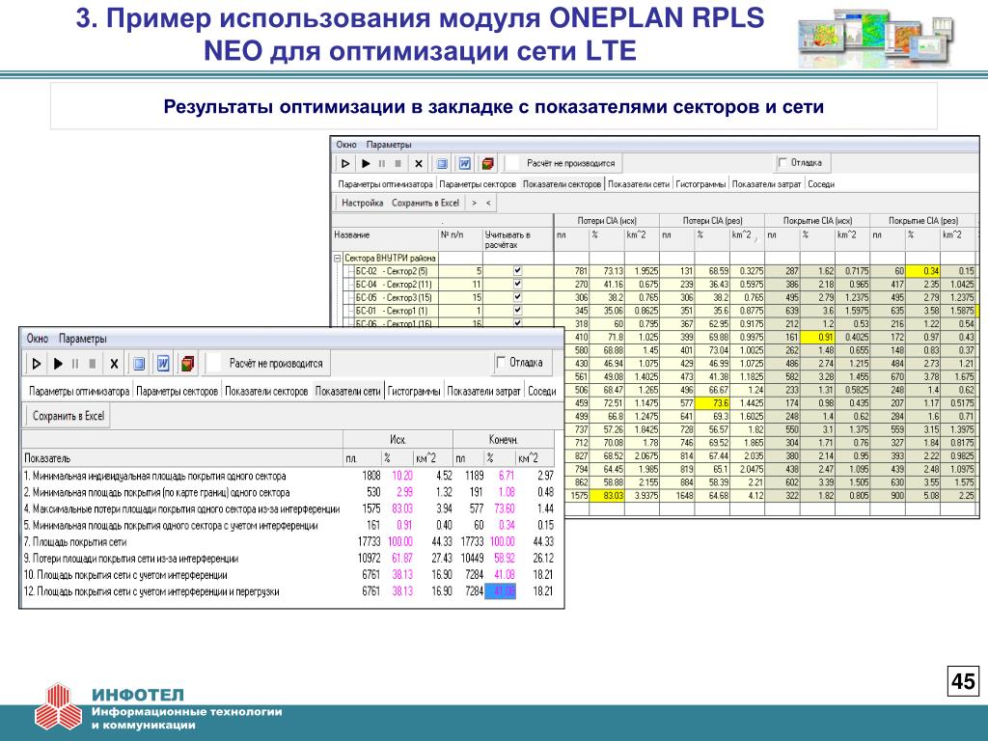
Task: Click the Расчёт не производится status in back window
Action: tap(571, 163)
